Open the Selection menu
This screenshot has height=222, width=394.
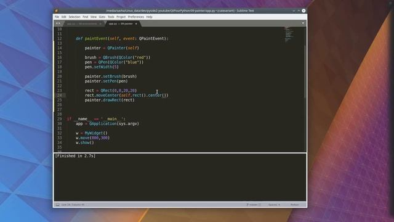74,17
